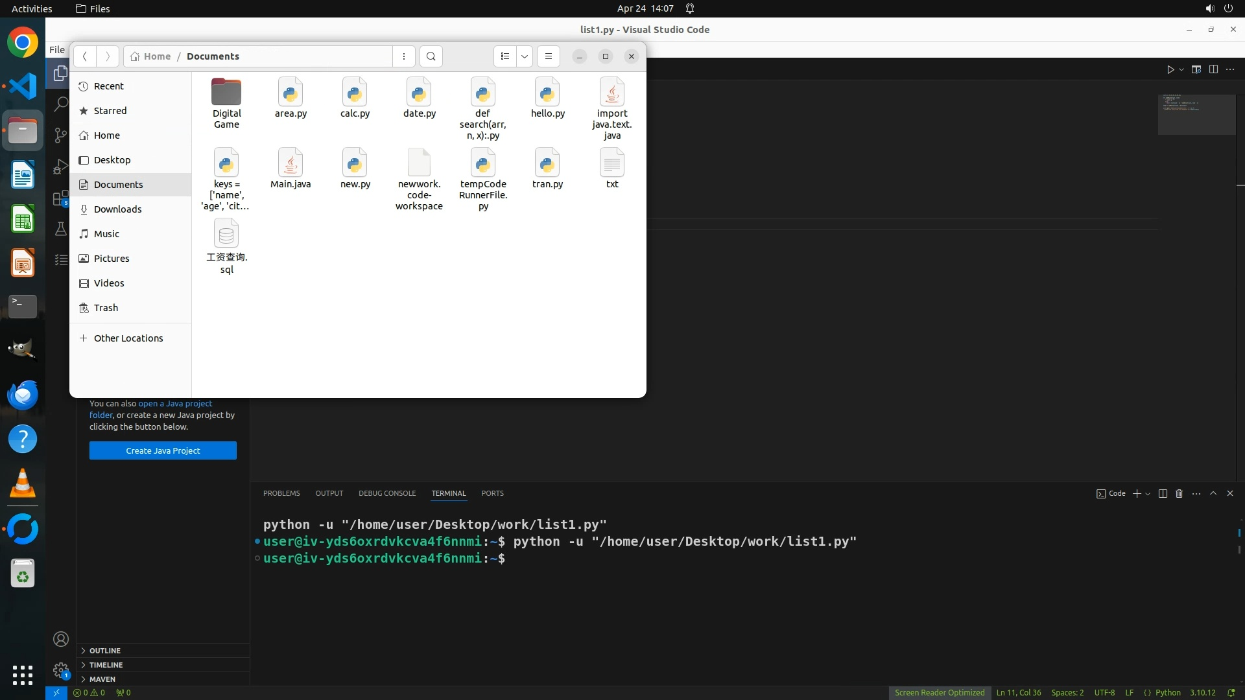The image size is (1245, 700).
Task: Maximize panel size with the chevron up
Action: [x=1213, y=493]
